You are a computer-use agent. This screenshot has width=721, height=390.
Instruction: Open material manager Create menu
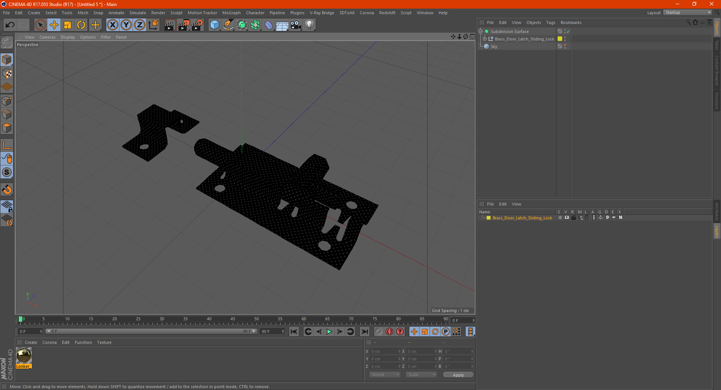pos(31,342)
